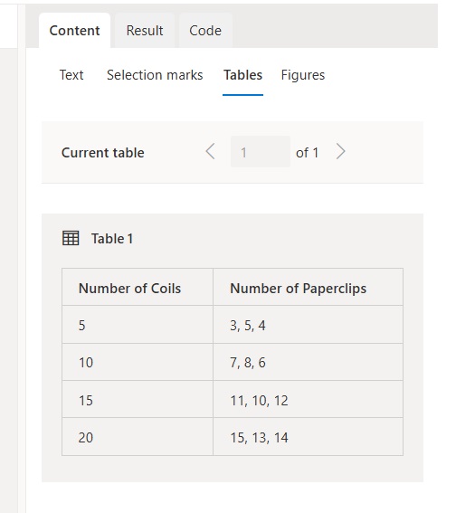Go to next table with right chevron
The width and height of the screenshot is (456, 513).
point(340,151)
